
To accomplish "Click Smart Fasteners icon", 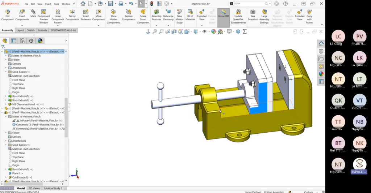I will click(86, 15).
